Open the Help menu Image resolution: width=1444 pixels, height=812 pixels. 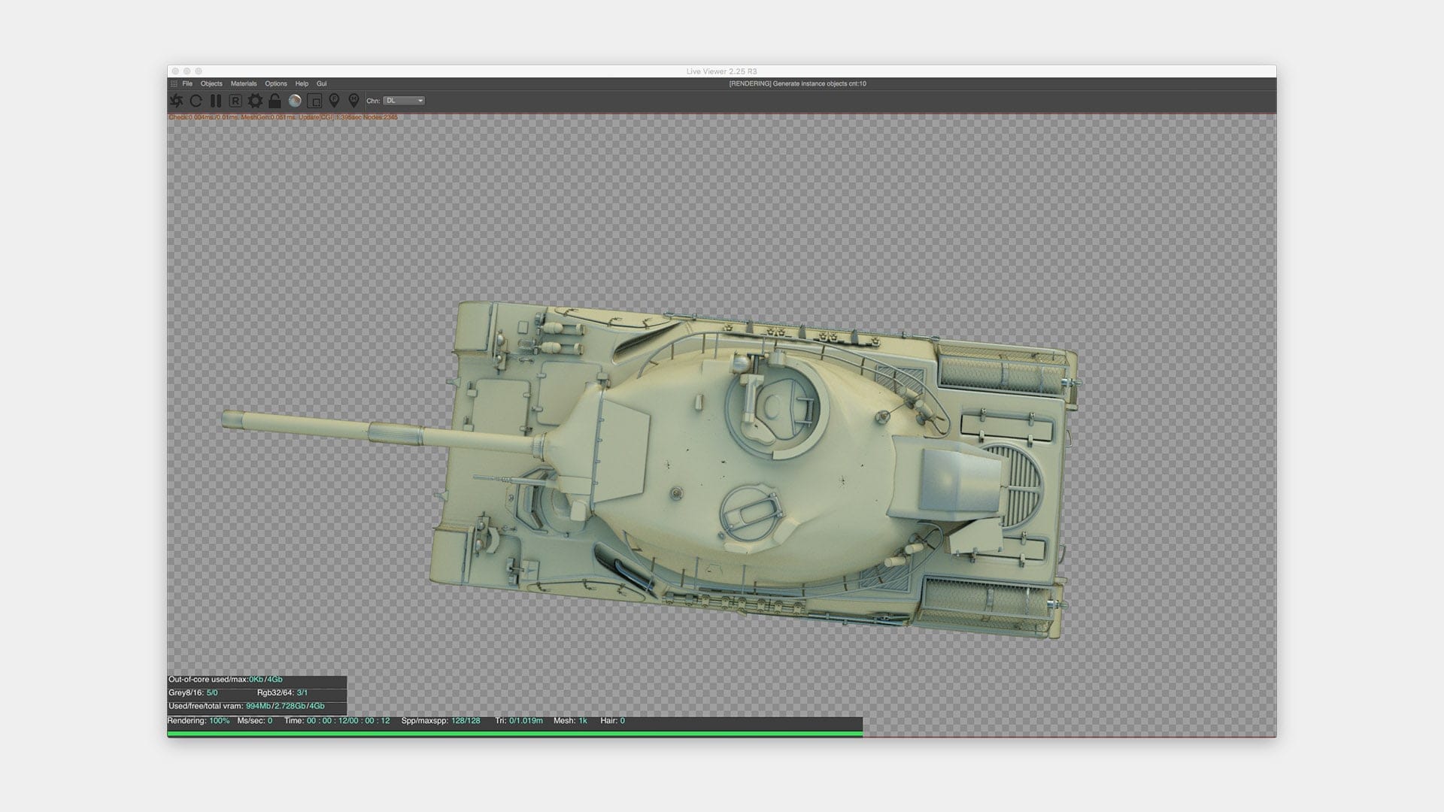click(x=302, y=83)
